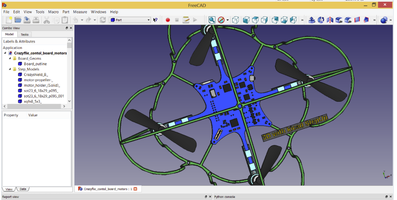Open the View menu
The width and height of the screenshot is (397, 200).
pos(28,12)
